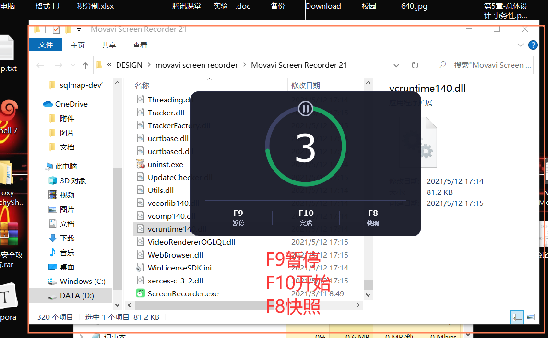Select ucrtbase.dll file icon
The height and width of the screenshot is (338, 548).
141,138
